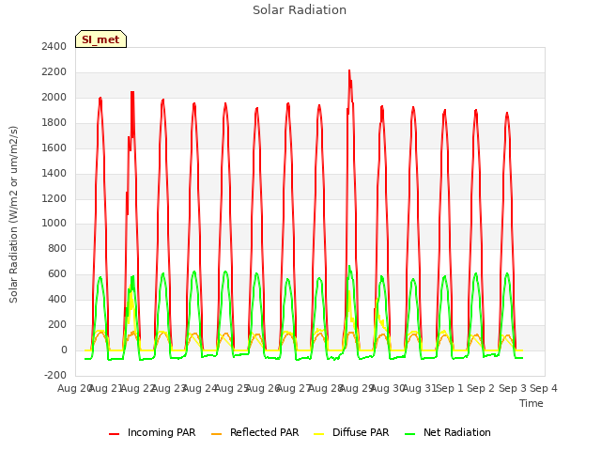Click the 1800 y-axis tick label
This screenshot has width=601, height=451.
(54, 123)
